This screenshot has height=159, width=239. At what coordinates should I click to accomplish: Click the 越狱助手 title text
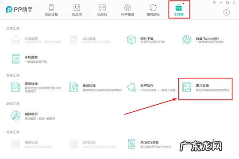point(31,114)
